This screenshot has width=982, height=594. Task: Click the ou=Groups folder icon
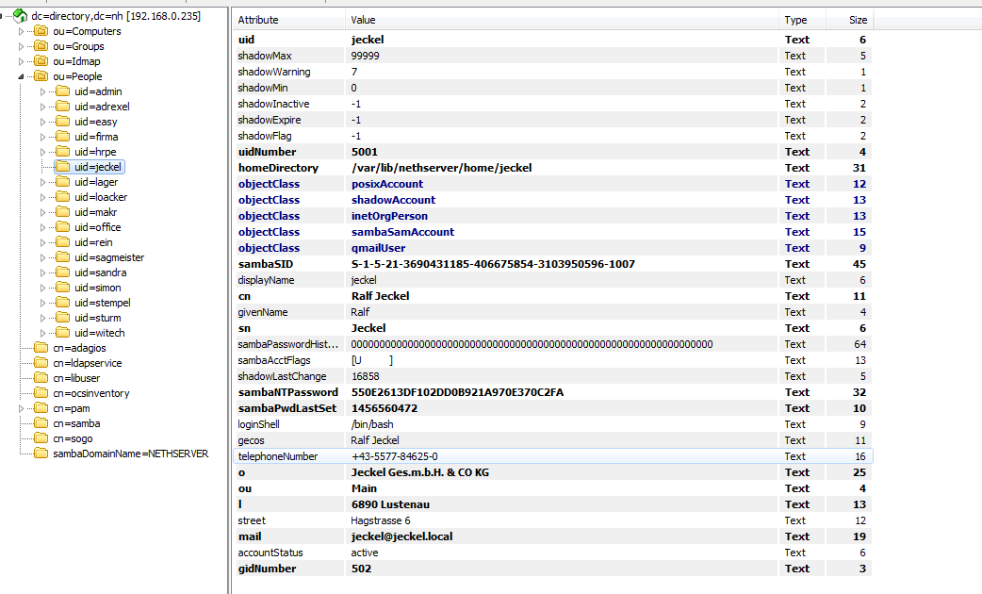41,46
